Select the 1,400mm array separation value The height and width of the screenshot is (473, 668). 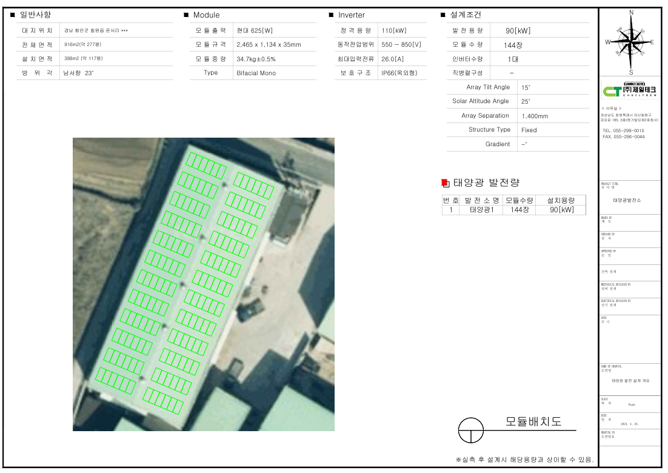click(535, 116)
